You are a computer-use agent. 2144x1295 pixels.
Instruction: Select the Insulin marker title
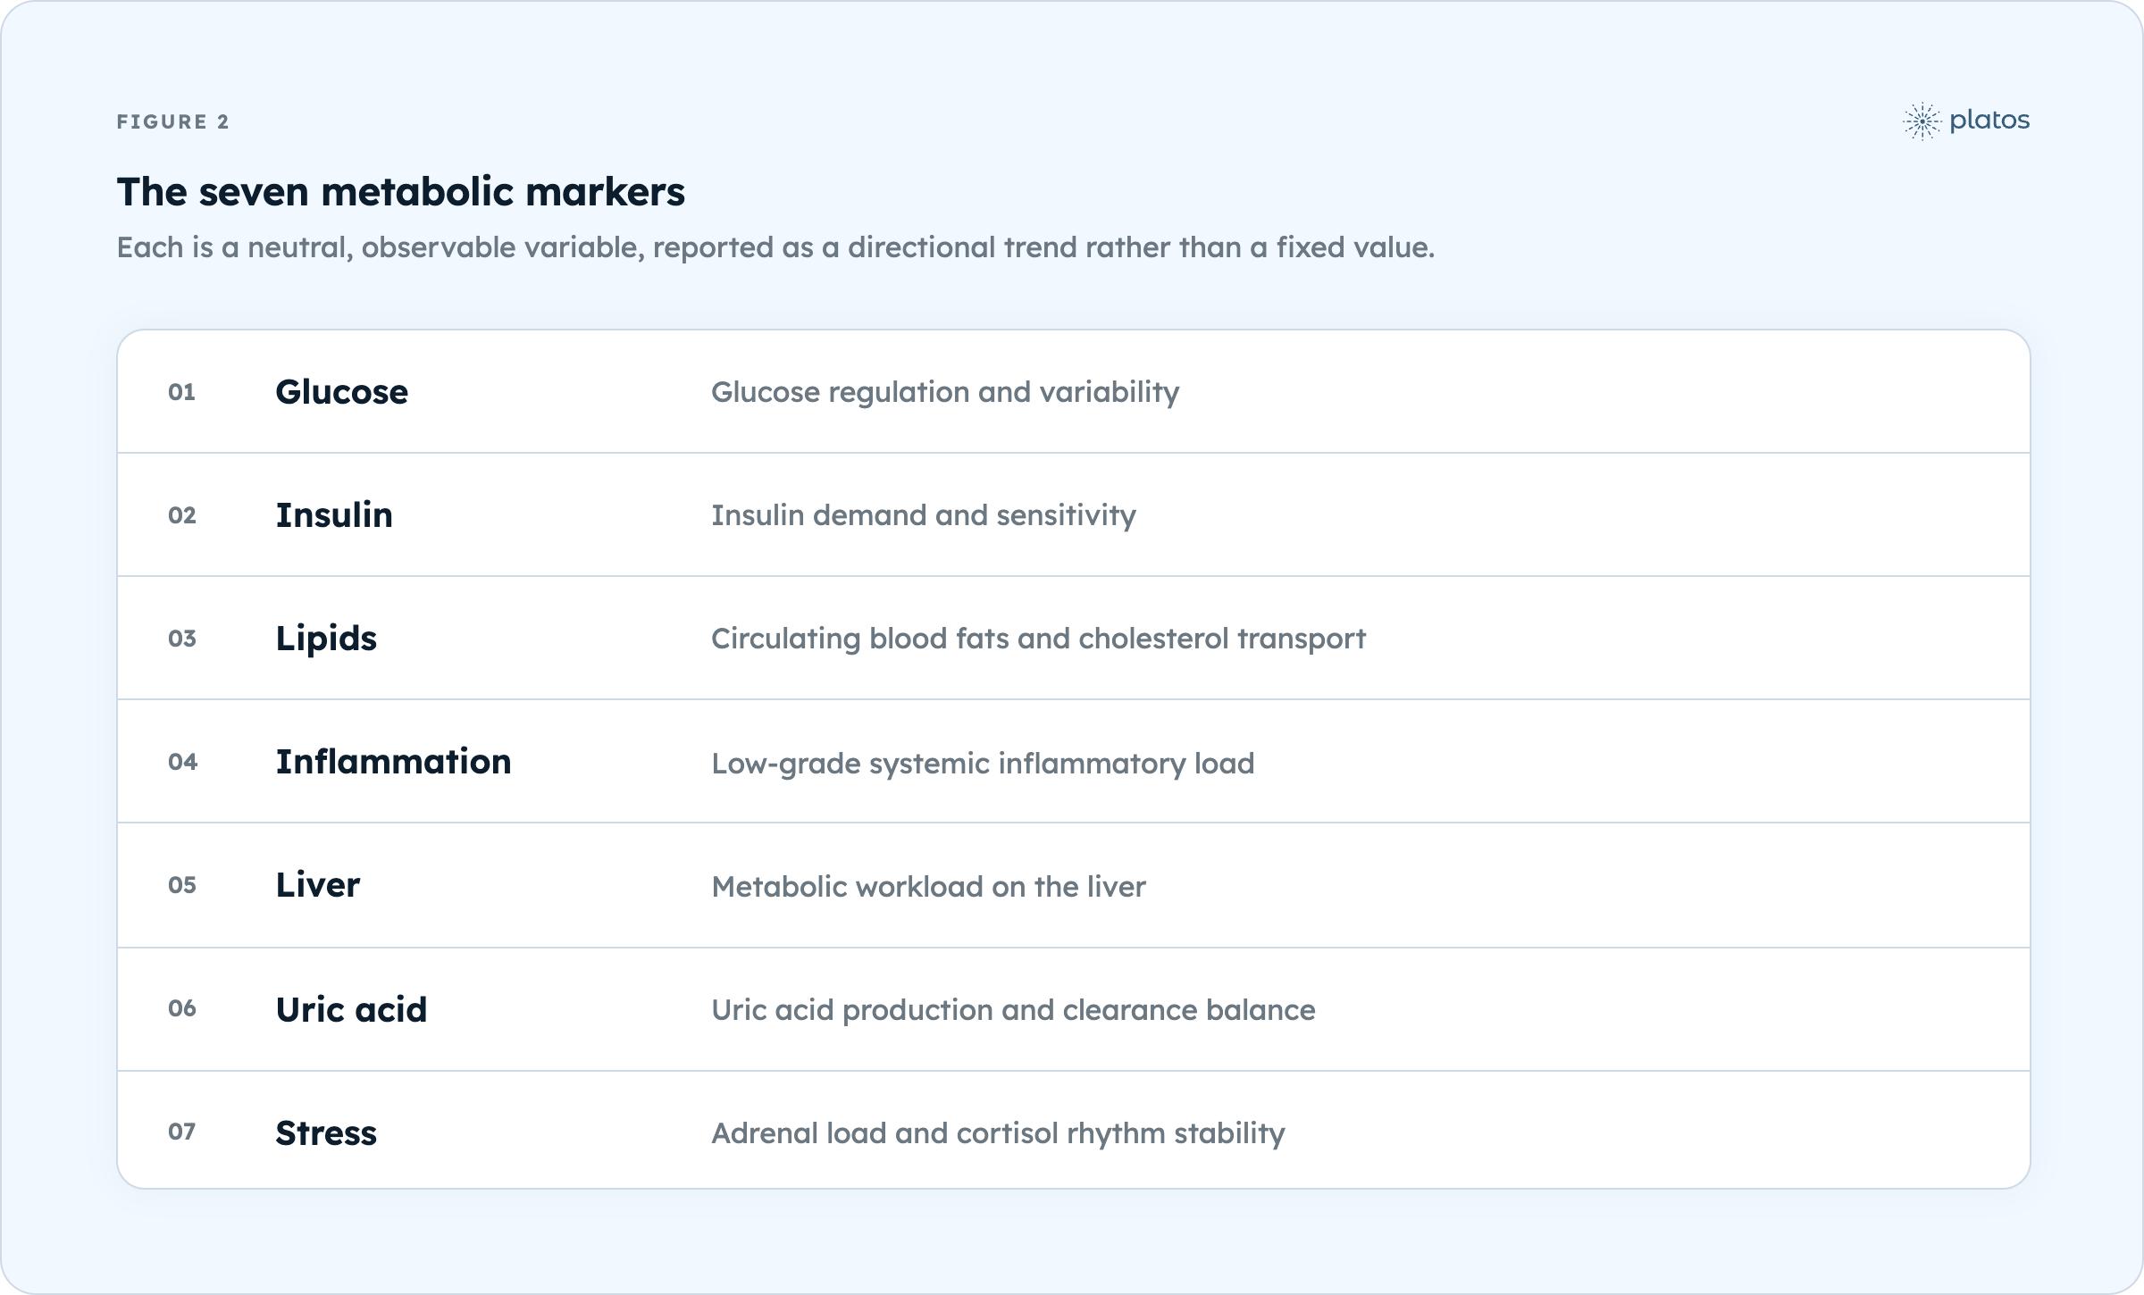(x=334, y=515)
